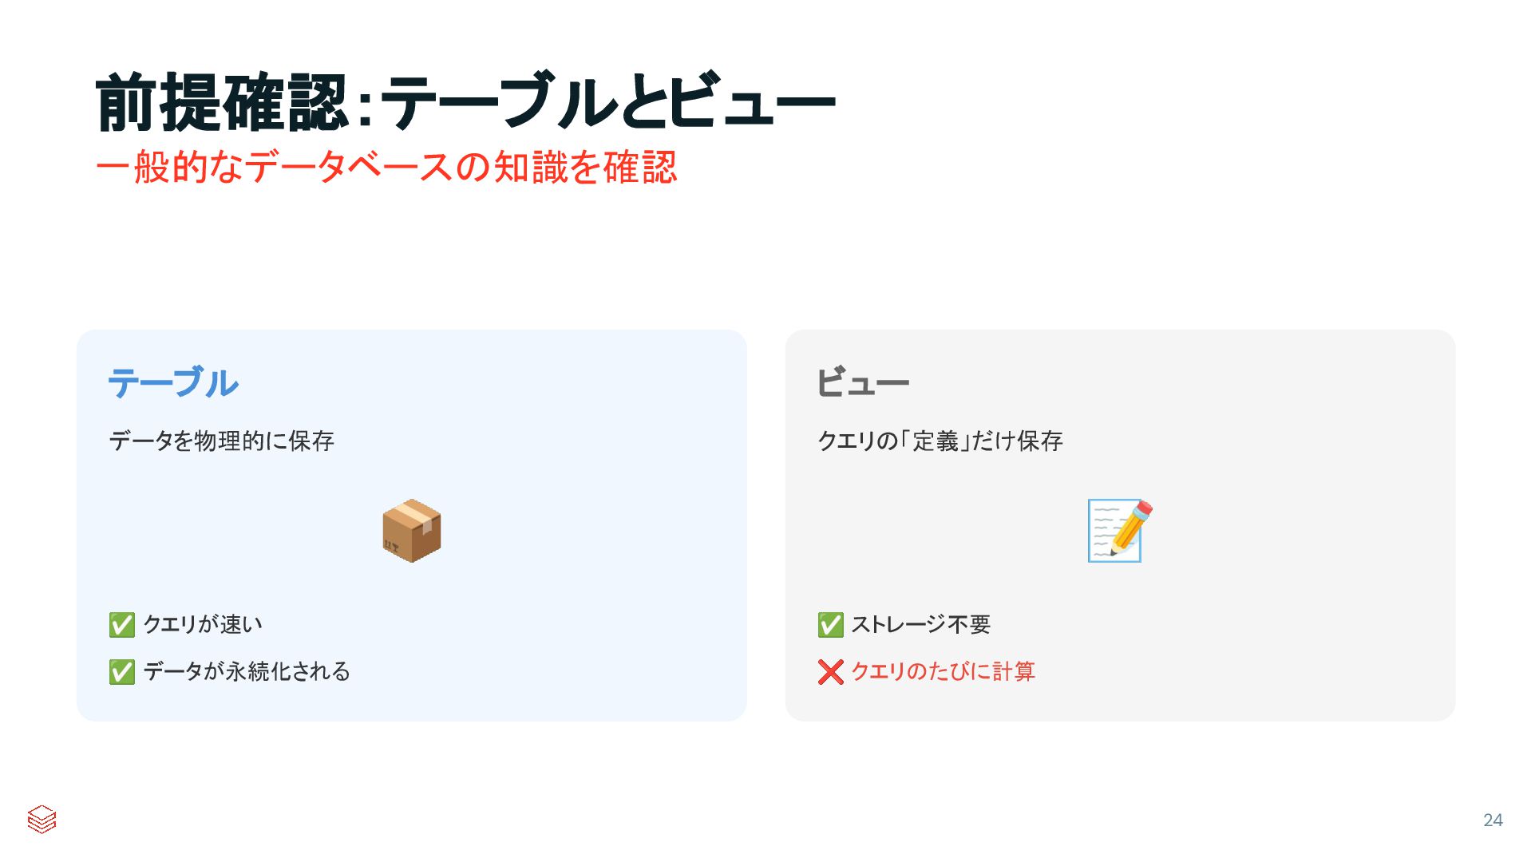Select the red subtitle 一般的なデータベースの知識を確認
Image resolution: width=1531 pixels, height=862 pixels.
coord(386,168)
